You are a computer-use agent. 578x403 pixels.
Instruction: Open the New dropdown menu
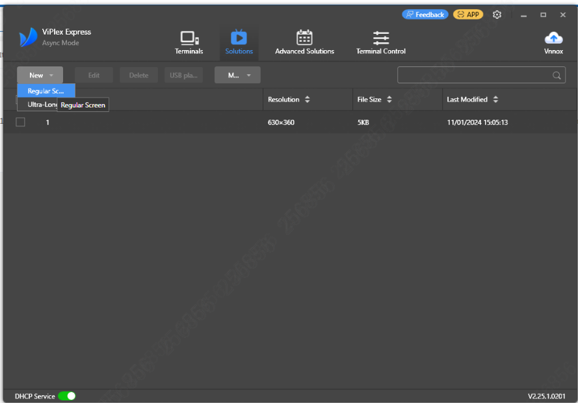pos(40,75)
